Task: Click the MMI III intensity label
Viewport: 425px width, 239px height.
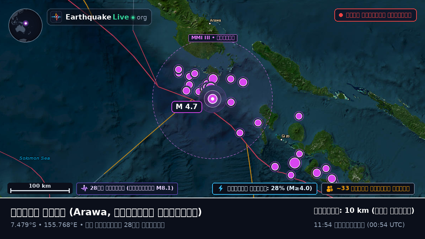Action: click(x=213, y=38)
